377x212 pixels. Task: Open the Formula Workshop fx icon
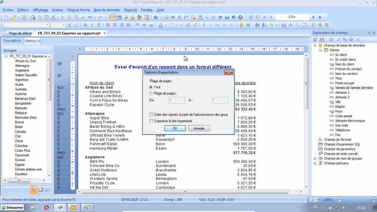click(291, 25)
